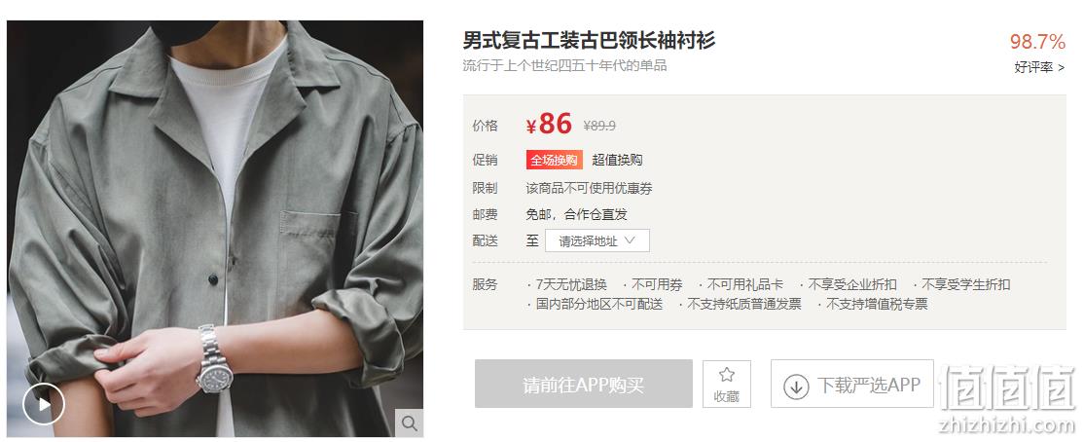Click the 不支持增值税专票 service note
This screenshot has height=442, width=1084.
(x=873, y=304)
